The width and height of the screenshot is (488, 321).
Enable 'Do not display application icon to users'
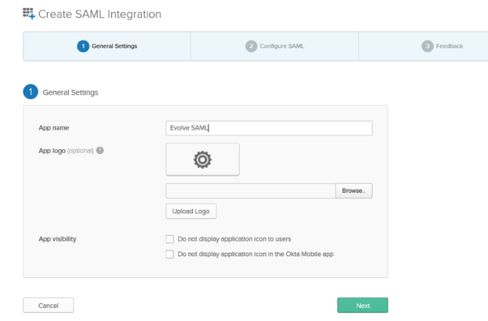[x=170, y=239]
